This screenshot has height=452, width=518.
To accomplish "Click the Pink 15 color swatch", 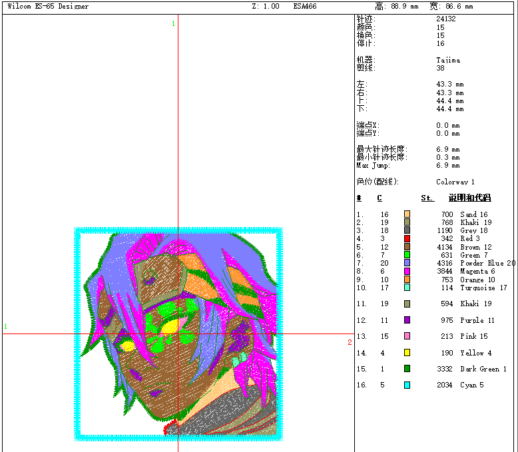I will tap(407, 336).
